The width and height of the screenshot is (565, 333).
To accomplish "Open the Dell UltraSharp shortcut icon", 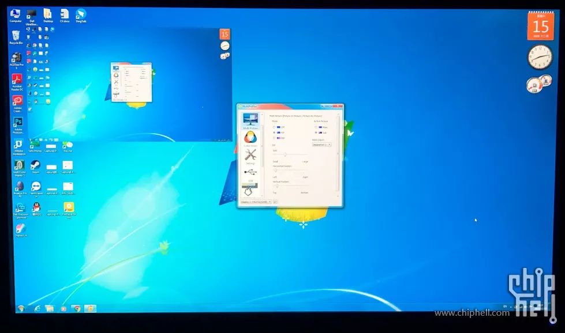I will pyautogui.click(x=32, y=17).
